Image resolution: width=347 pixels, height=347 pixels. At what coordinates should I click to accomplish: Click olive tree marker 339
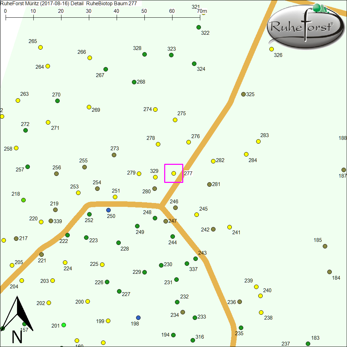(51, 221)
